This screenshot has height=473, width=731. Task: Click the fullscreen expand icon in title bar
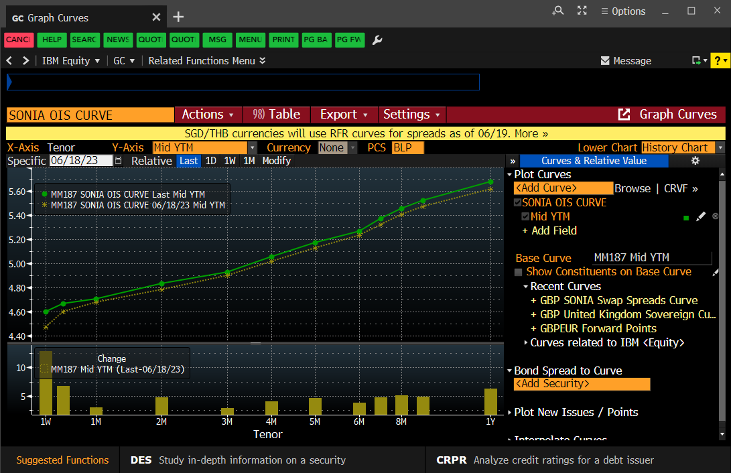click(582, 11)
